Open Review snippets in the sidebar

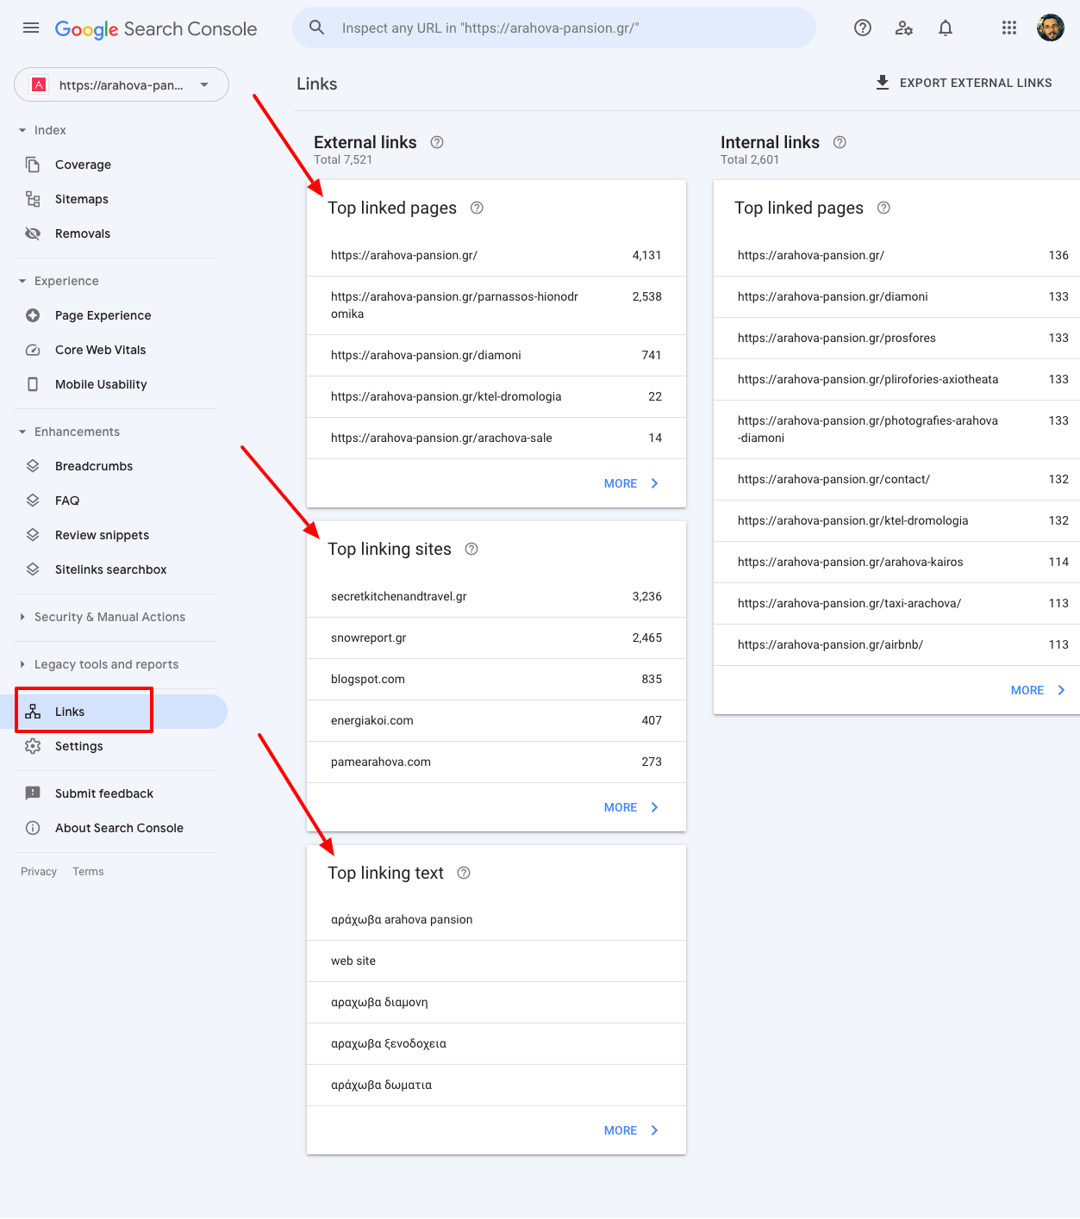[102, 535]
